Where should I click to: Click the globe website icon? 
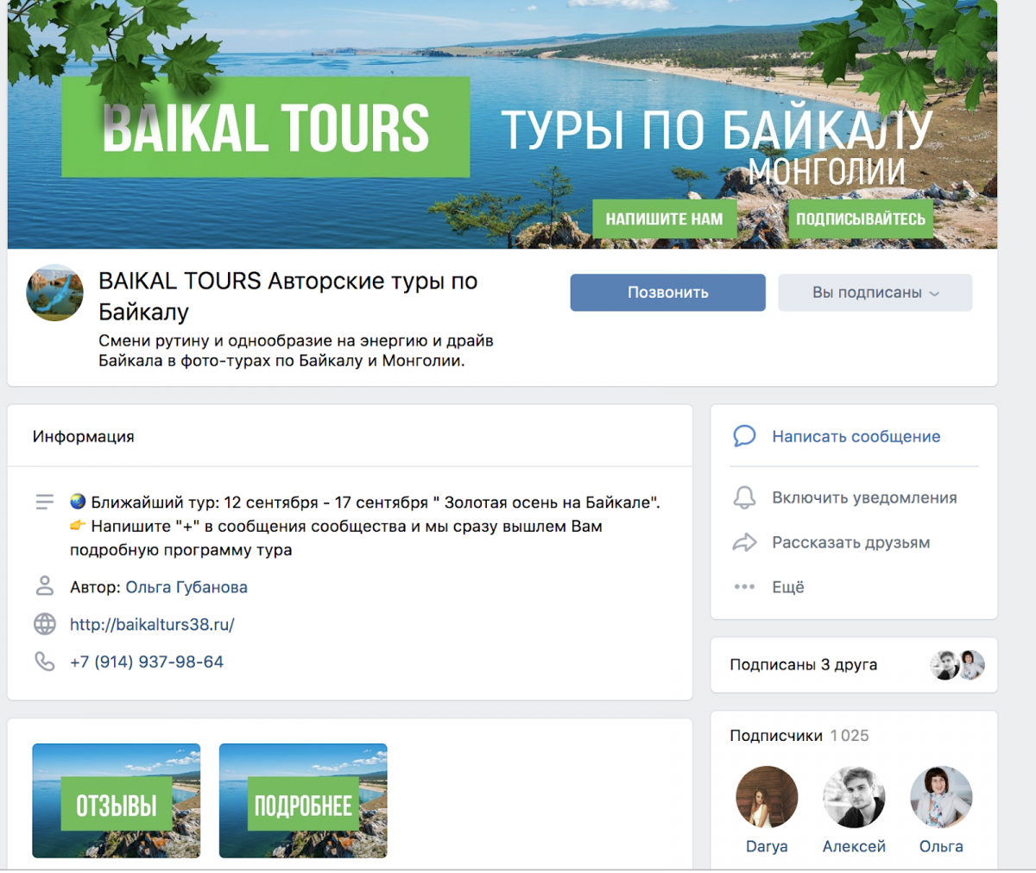click(x=45, y=623)
